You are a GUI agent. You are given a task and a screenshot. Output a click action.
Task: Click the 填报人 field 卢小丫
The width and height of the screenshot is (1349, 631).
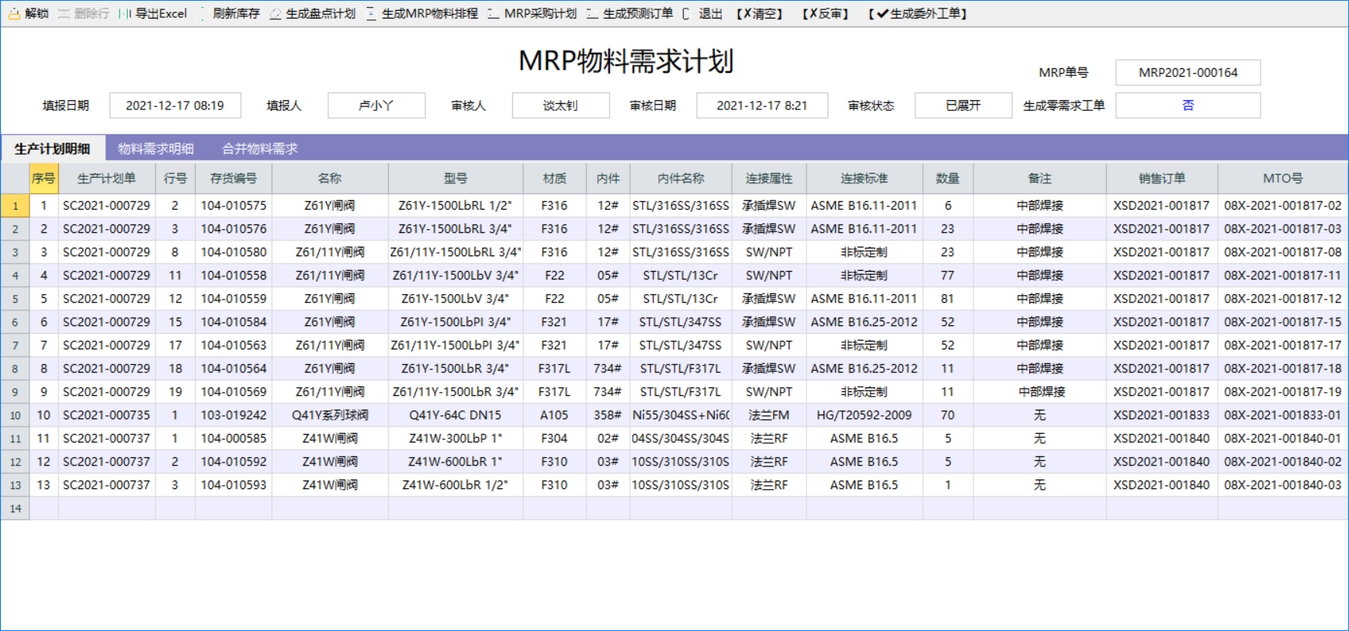(x=376, y=106)
